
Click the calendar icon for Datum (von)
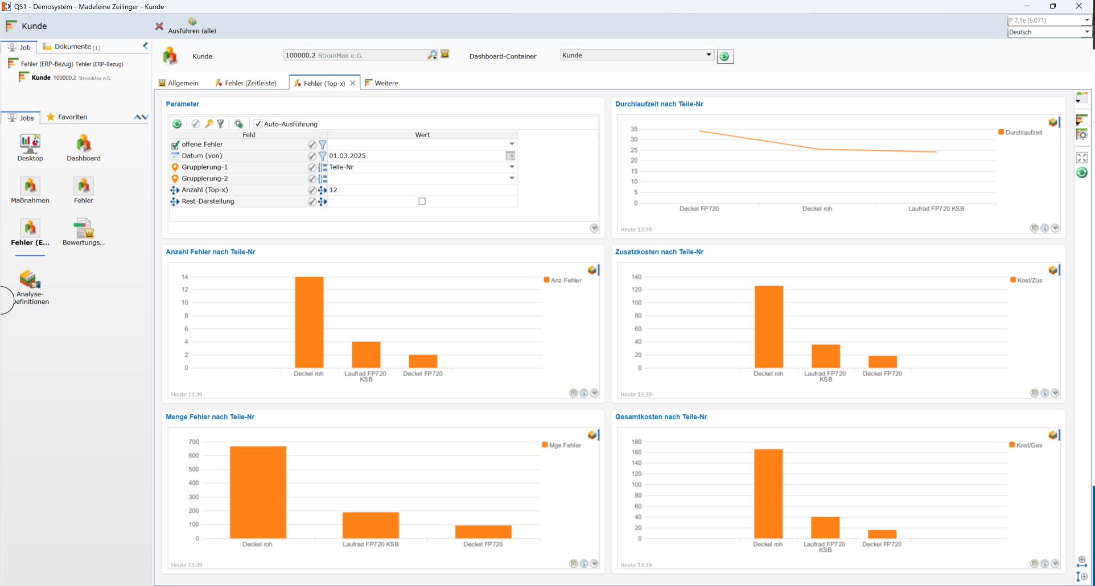click(x=510, y=155)
